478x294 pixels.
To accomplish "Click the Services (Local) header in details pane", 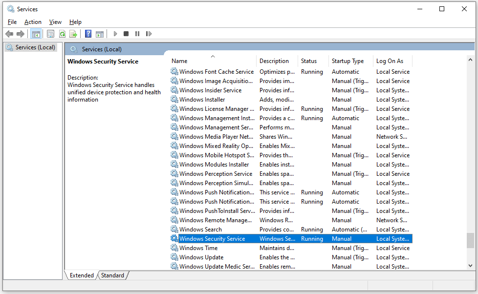I will click(x=102, y=49).
